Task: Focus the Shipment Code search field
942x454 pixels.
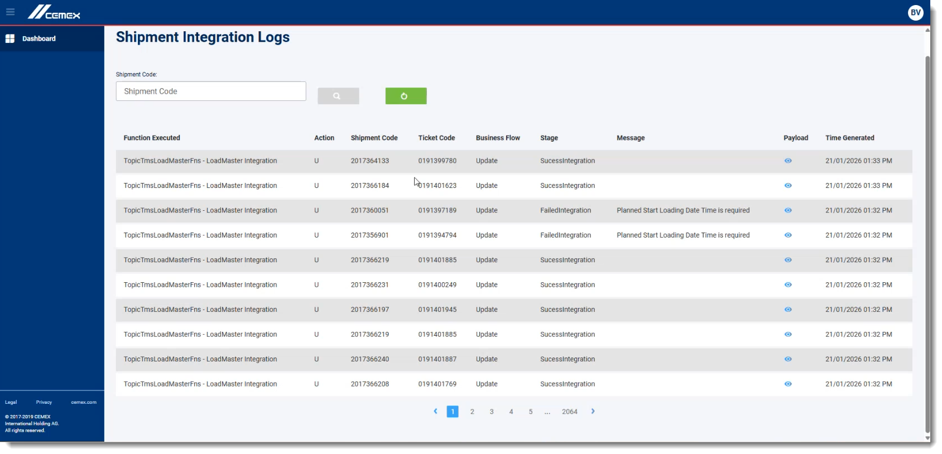Action: pyautogui.click(x=211, y=91)
